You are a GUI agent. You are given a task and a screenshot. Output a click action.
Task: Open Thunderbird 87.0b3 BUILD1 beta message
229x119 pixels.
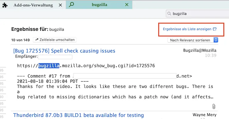78,115
